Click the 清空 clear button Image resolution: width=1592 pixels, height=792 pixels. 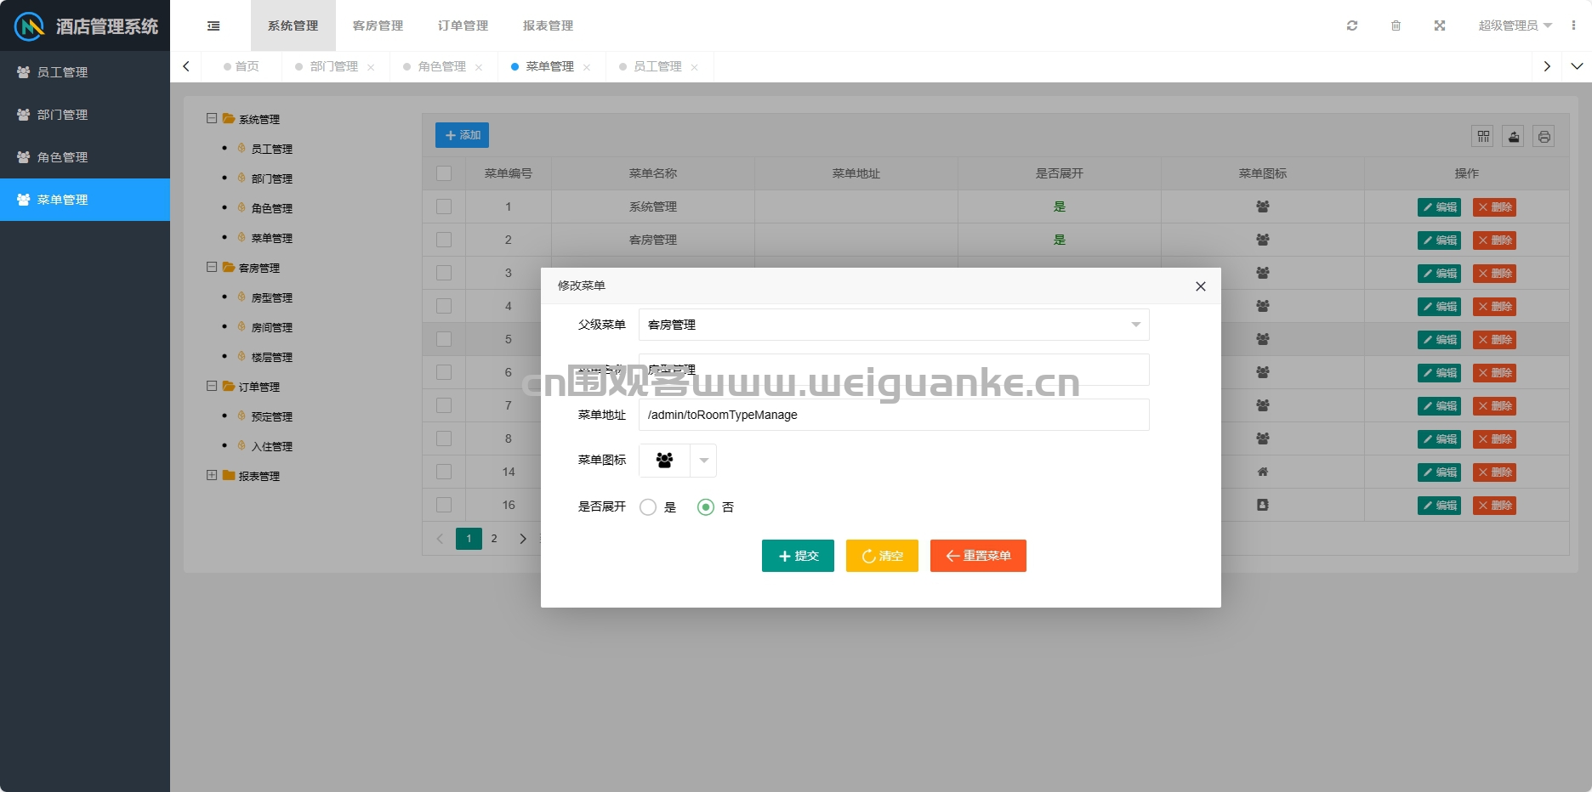coord(882,556)
